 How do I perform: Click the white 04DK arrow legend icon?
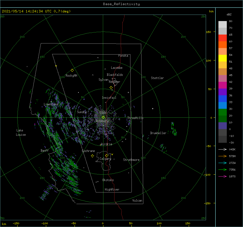pyautogui.click(x=222, y=149)
